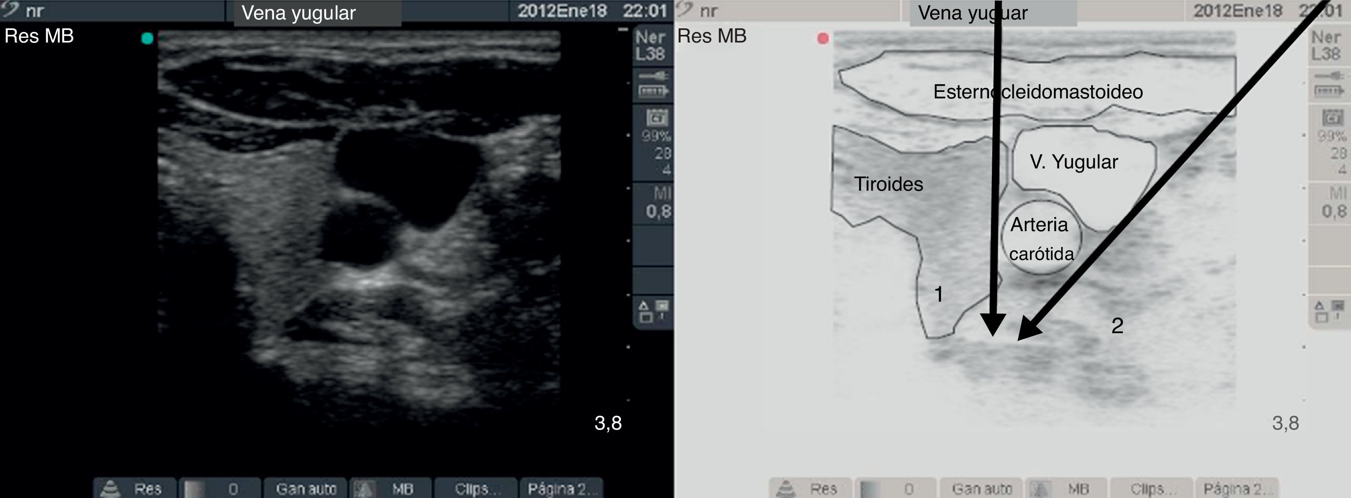Click the battery status icon in left sidebar

point(653,92)
